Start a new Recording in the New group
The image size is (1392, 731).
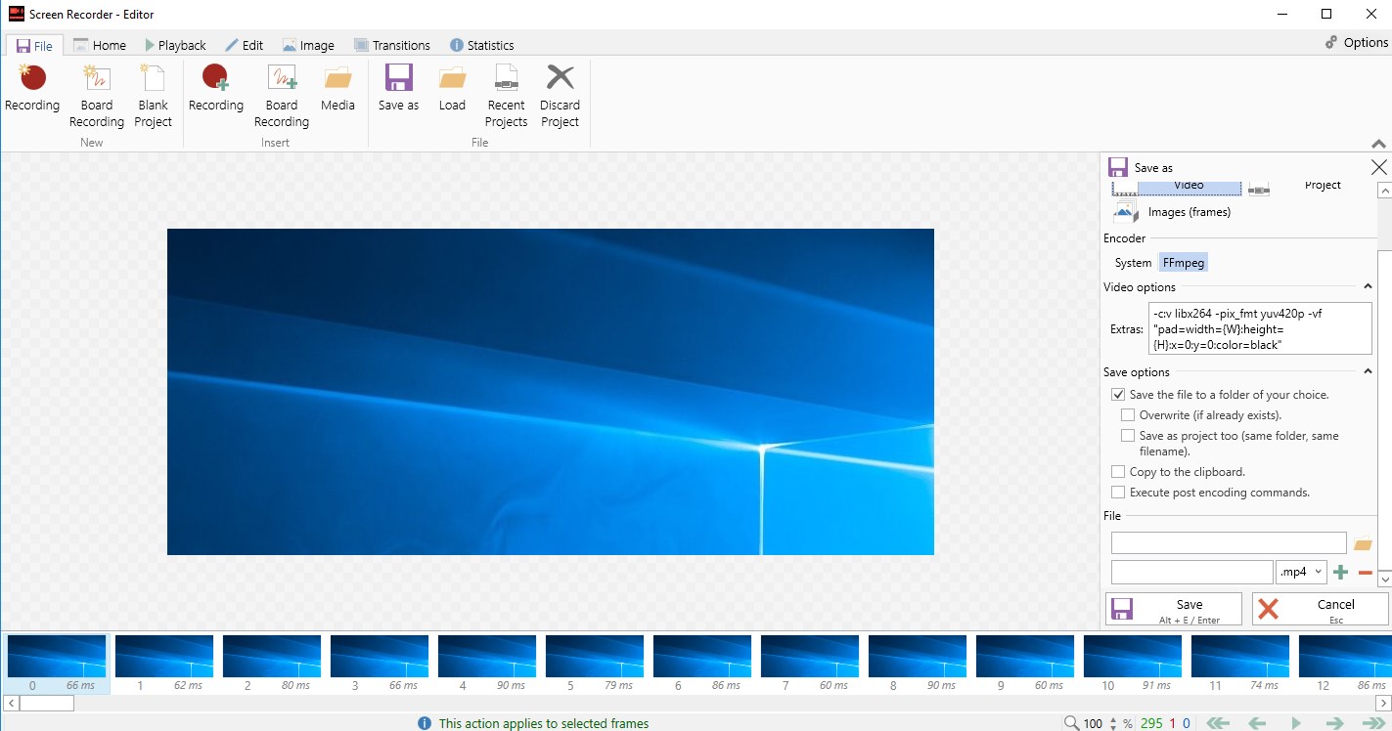[x=32, y=89]
